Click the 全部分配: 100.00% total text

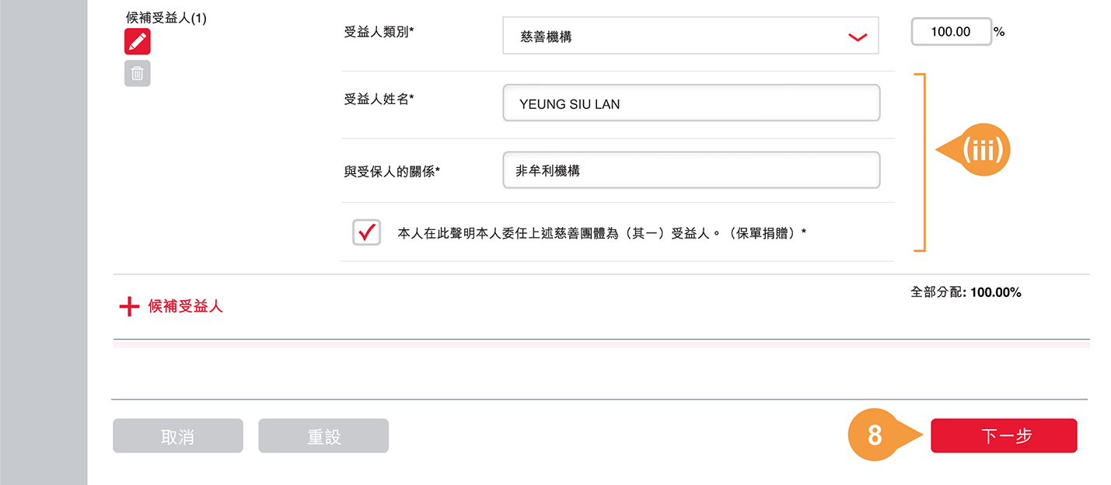tap(965, 292)
